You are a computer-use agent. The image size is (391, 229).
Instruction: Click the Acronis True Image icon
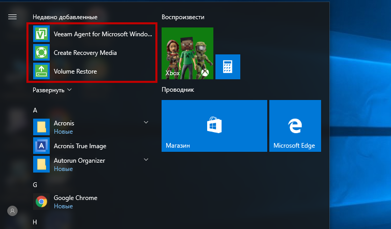point(41,146)
